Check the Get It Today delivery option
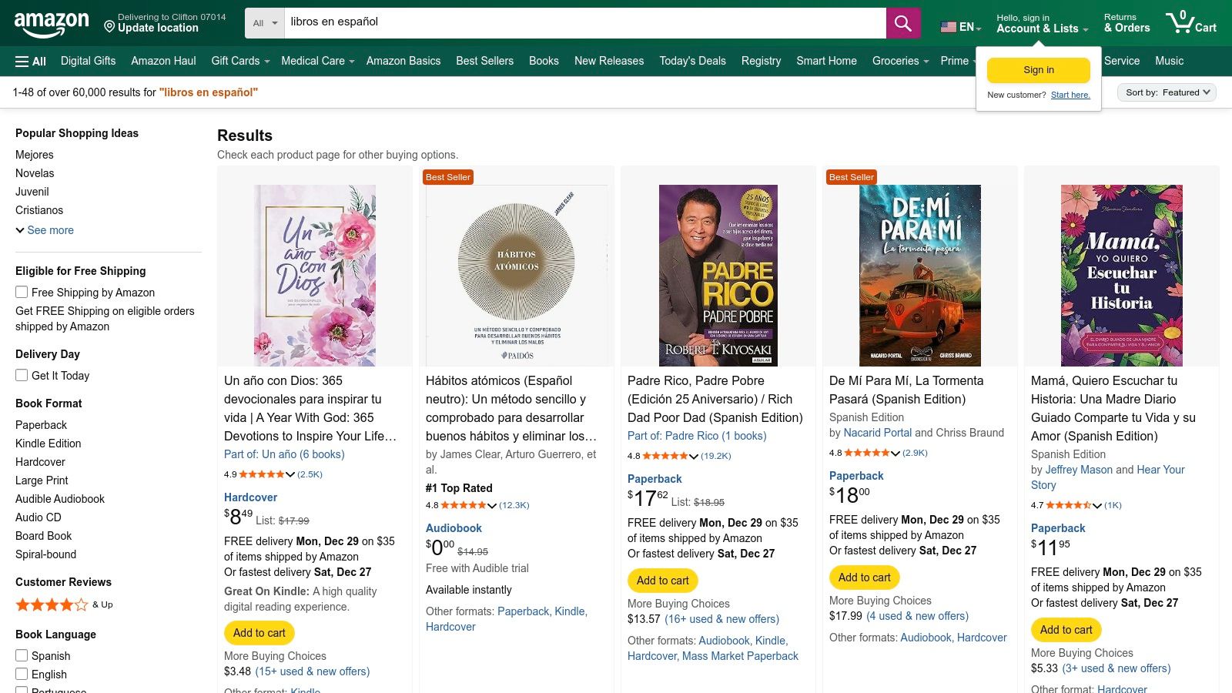Image resolution: width=1232 pixels, height=693 pixels. [21, 375]
